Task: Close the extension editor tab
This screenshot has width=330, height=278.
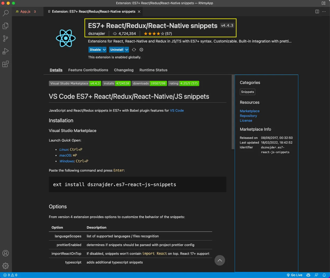Action: (139, 12)
